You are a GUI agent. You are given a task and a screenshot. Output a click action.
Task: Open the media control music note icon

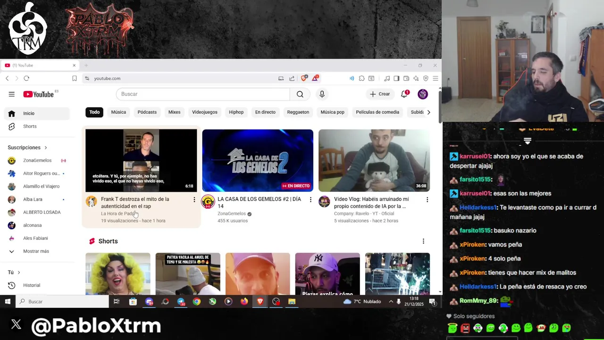387,78
